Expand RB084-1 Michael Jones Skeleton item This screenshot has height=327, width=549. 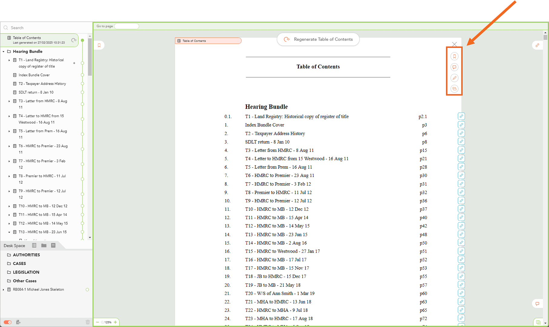[x=3, y=290]
